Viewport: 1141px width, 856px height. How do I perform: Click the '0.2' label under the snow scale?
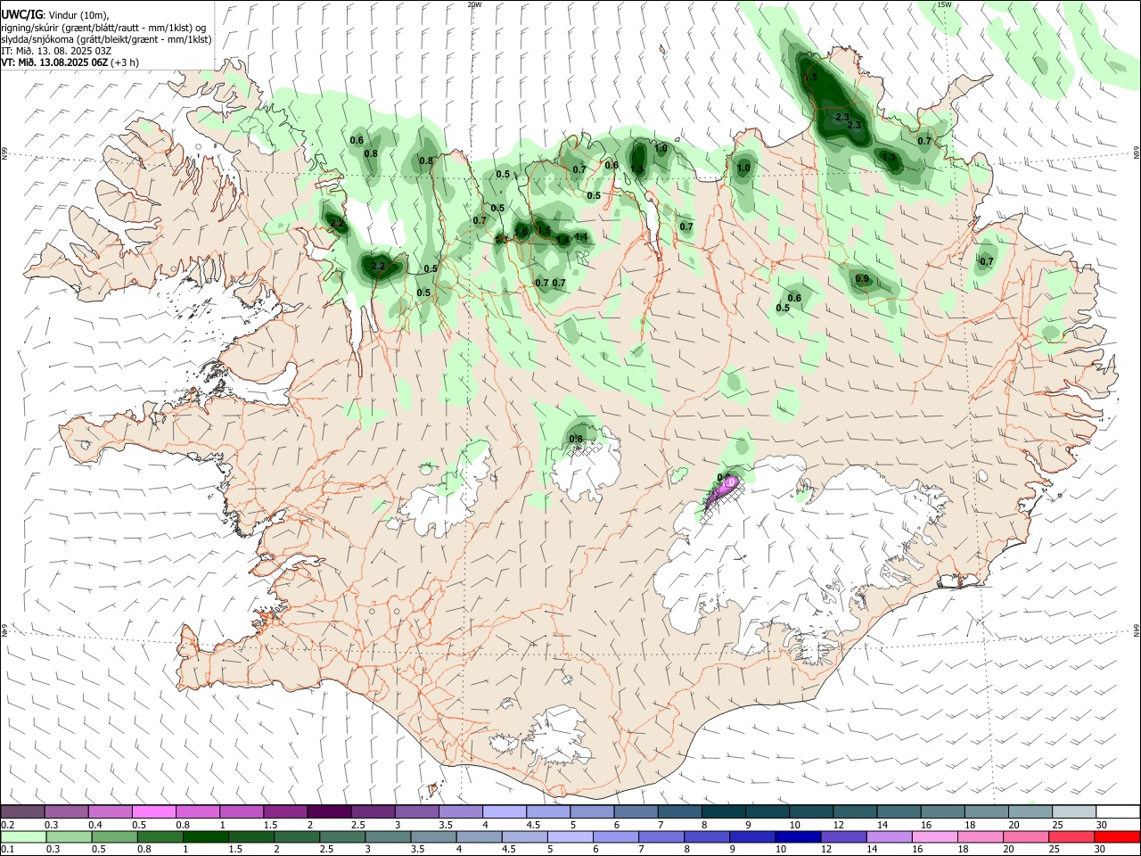tap(7, 825)
